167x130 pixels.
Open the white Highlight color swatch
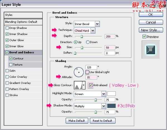111,94
